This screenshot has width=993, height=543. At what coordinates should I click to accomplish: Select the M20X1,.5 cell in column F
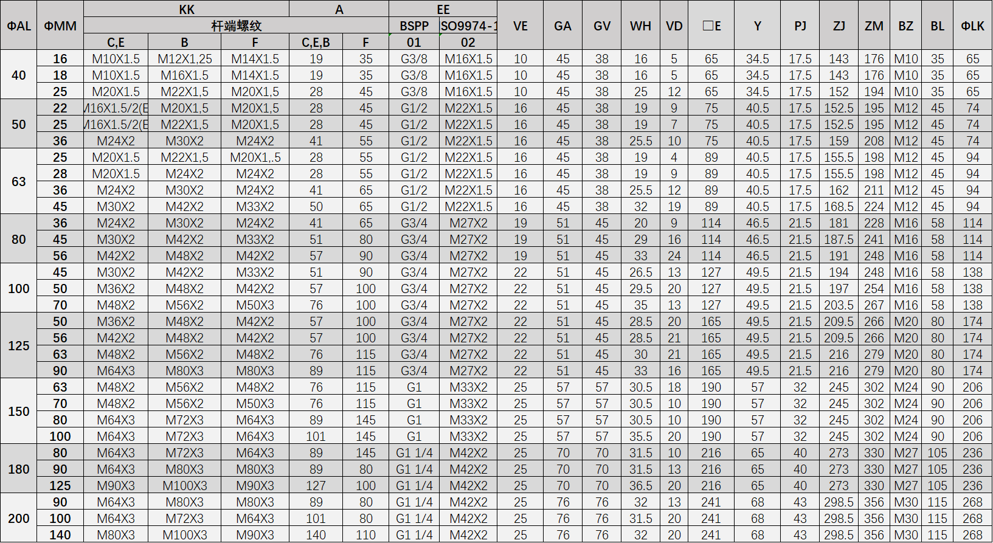pyautogui.click(x=255, y=157)
